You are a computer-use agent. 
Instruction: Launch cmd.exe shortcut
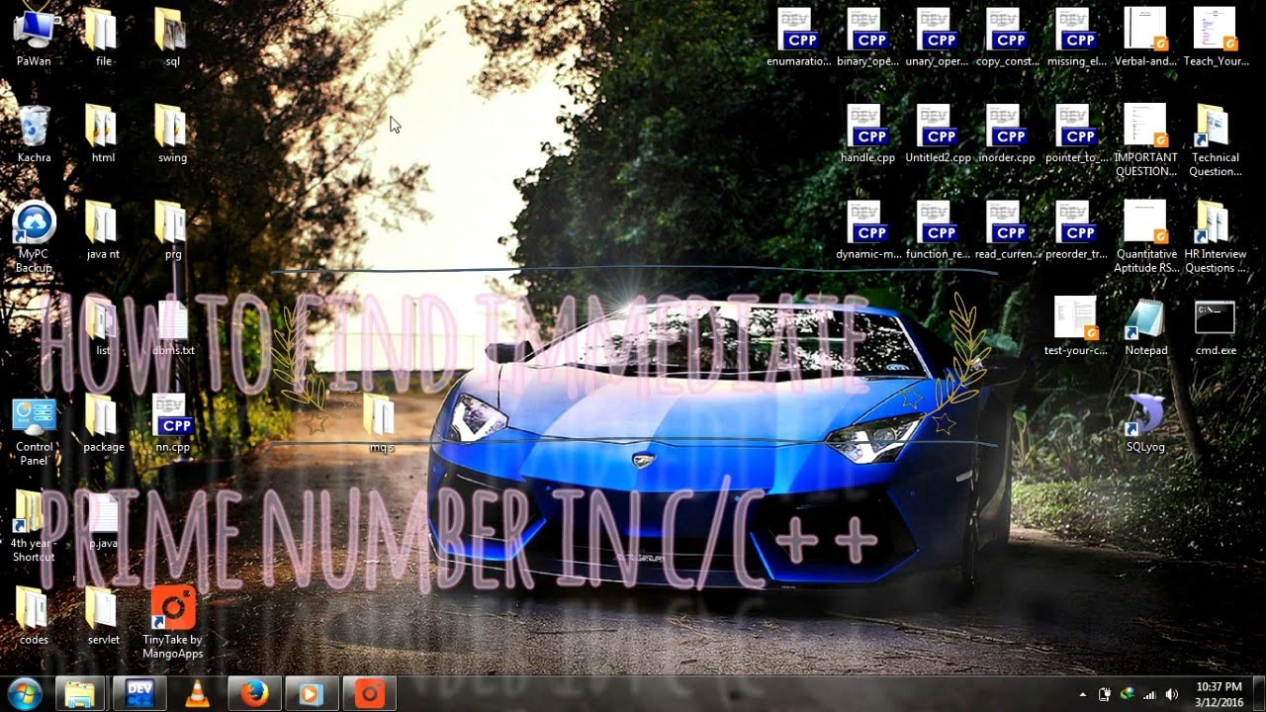1215,326
